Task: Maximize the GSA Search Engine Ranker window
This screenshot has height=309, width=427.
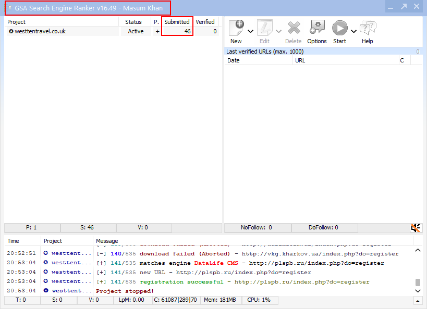Action: [404, 6]
